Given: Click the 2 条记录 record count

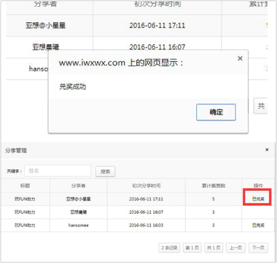Looking at the screenshot, I should click(169, 248).
